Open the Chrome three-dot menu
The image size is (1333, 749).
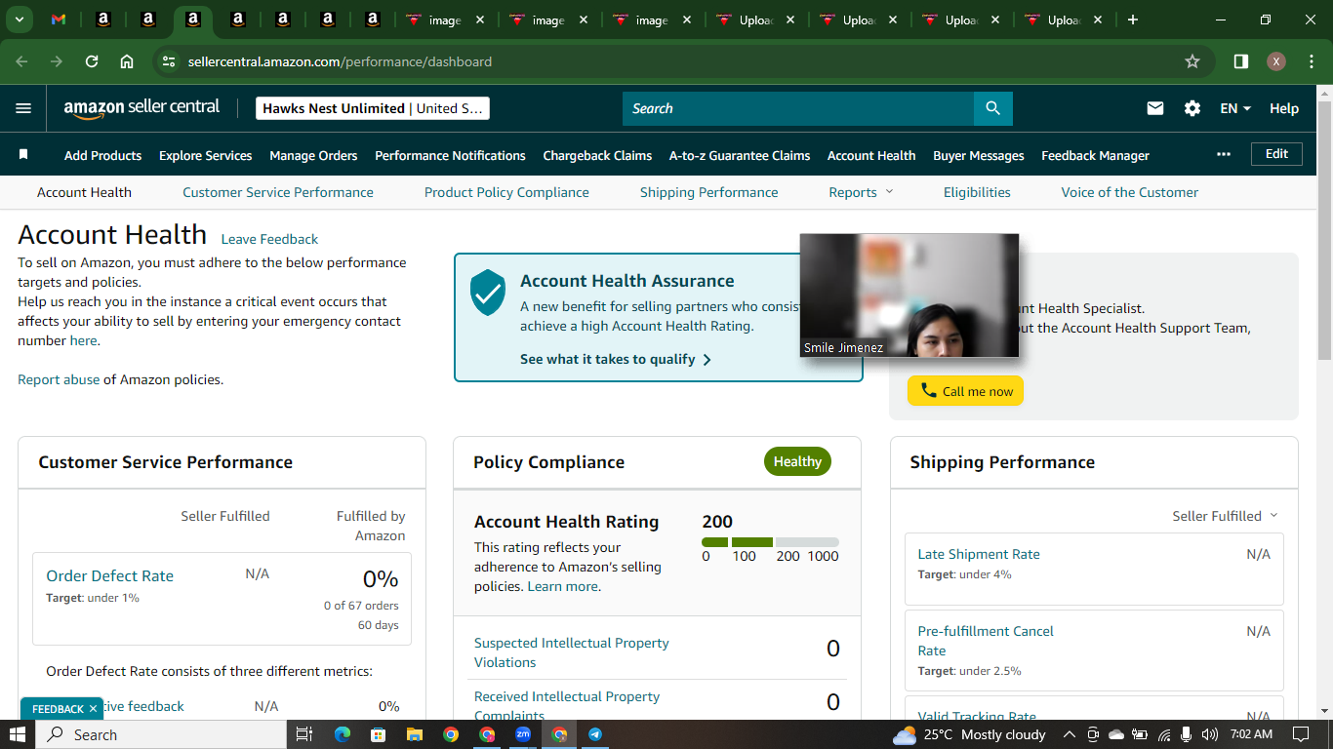pyautogui.click(x=1310, y=61)
